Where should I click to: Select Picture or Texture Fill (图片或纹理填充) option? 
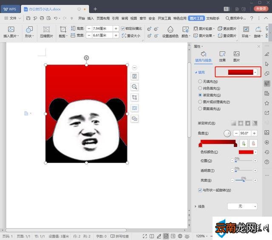click(x=200, y=102)
